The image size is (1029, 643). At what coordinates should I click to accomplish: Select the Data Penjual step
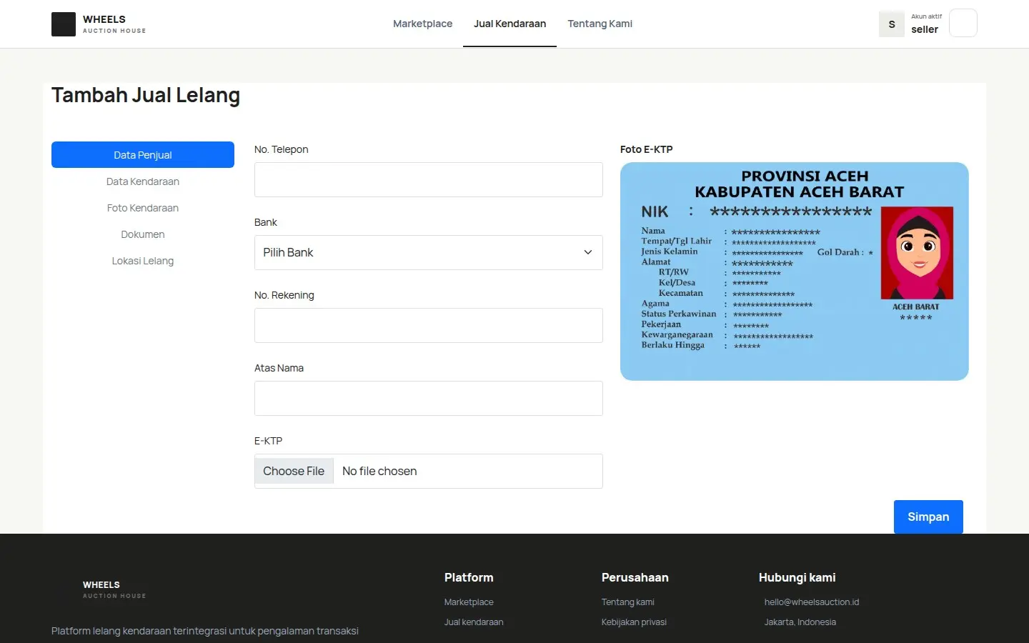pyautogui.click(x=143, y=155)
